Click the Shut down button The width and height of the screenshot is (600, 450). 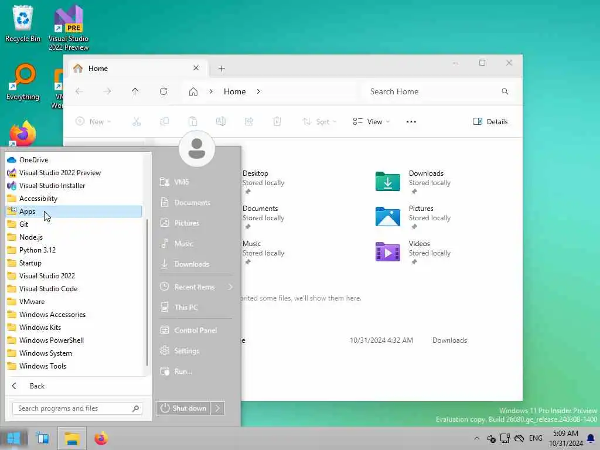[183, 408]
